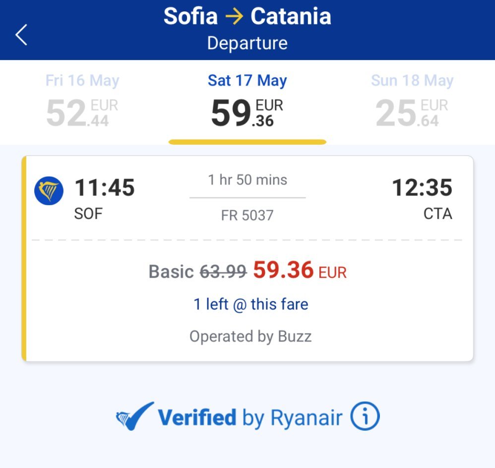The image size is (495, 468).
Task: Click the Verified checkmark logo
Action: (x=134, y=416)
